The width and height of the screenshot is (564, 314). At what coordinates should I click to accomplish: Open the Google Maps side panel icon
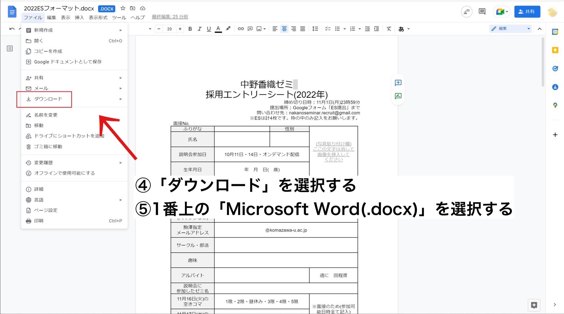(x=555, y=105)
